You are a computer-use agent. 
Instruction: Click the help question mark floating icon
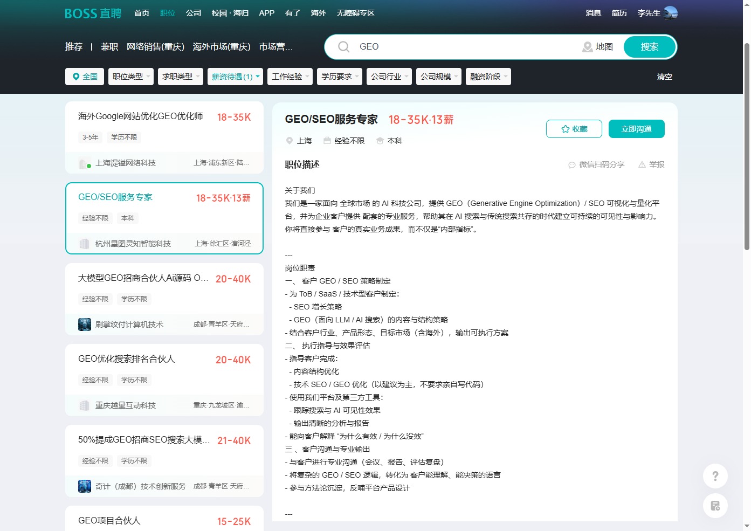[x=715, y=476]
